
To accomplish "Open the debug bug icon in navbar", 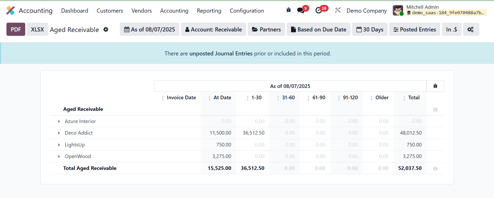I will point(288,10).
